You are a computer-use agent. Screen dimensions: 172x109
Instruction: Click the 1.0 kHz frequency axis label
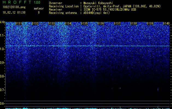tap(2, 49)
